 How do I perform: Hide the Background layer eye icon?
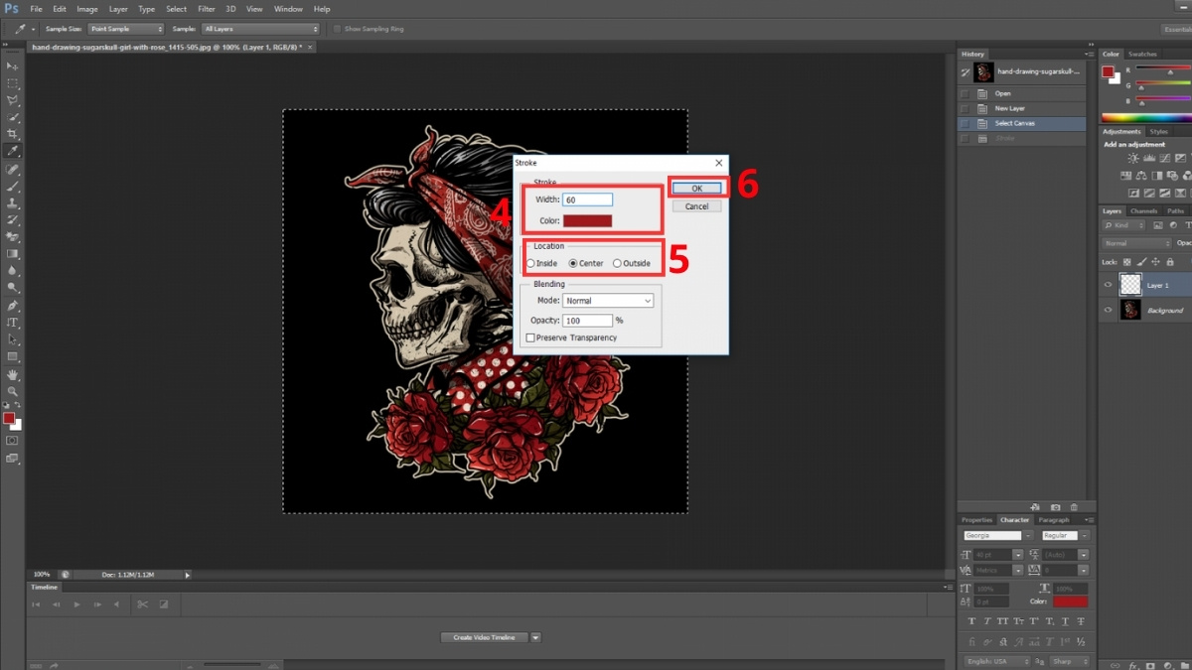coord(1110,310)
